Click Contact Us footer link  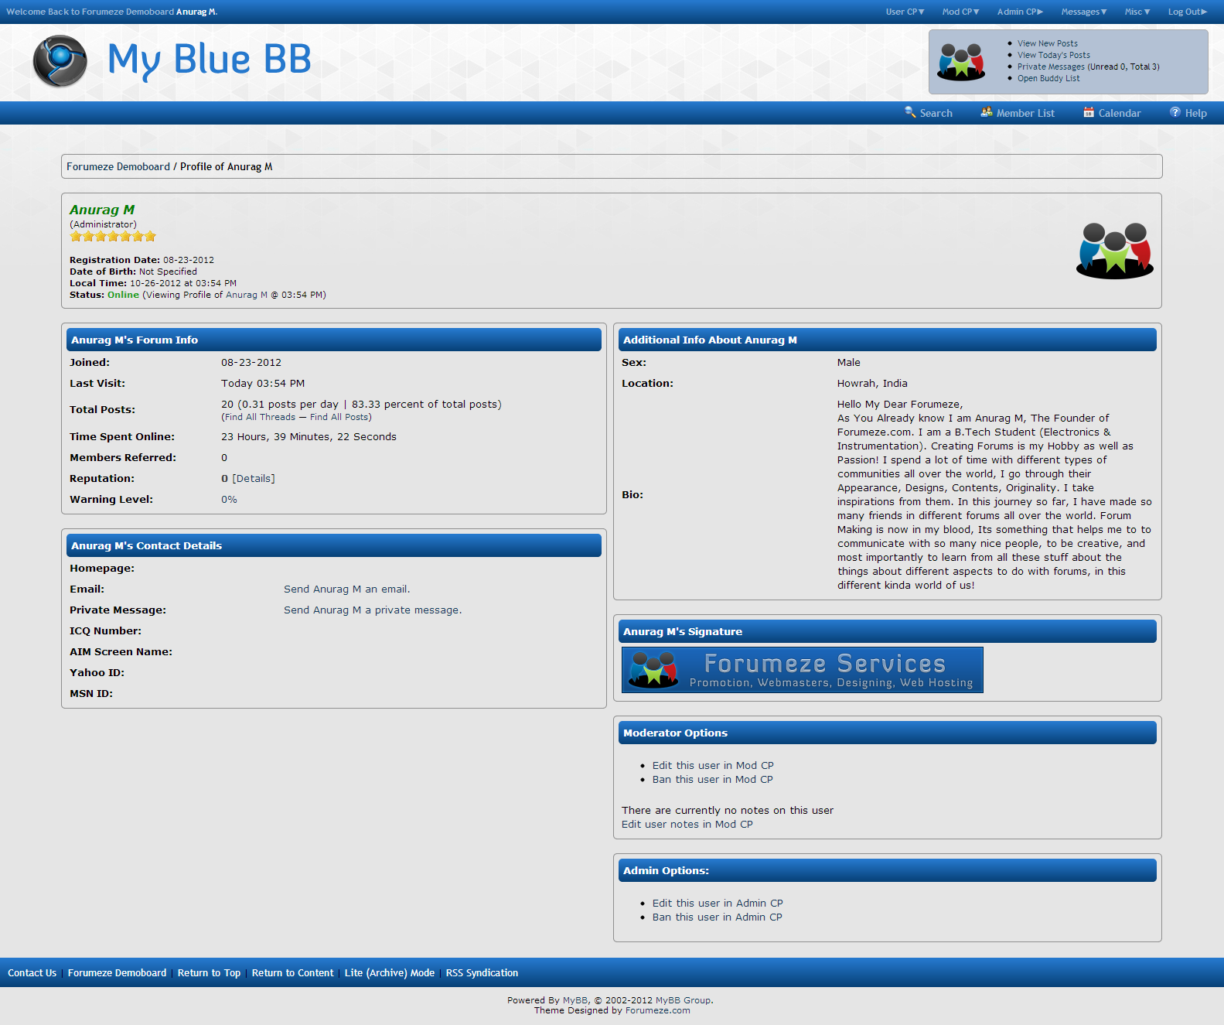pos(32,973)
